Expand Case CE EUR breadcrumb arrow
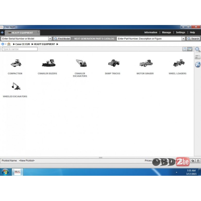Image resolution: width=201 pixels, height=201 pixels. tap(14, 44)
